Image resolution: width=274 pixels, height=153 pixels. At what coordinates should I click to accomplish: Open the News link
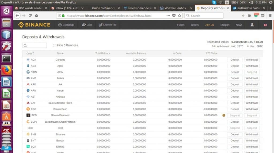239,25
